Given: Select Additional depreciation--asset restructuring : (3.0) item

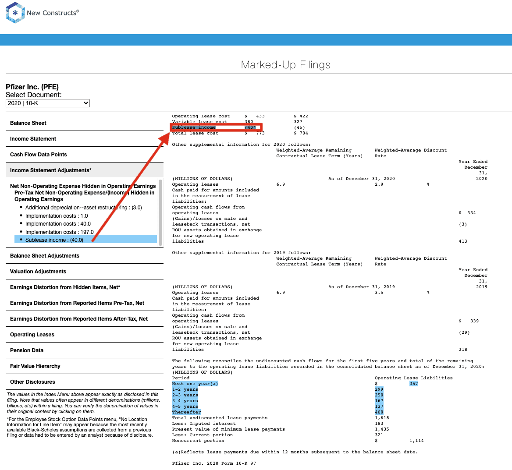Looking at the screenshot, I should point(84,208).
